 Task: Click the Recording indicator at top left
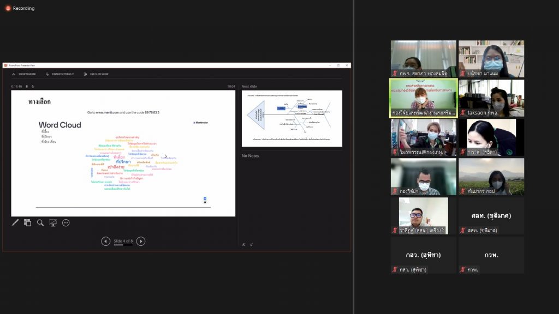pos(20,8)
